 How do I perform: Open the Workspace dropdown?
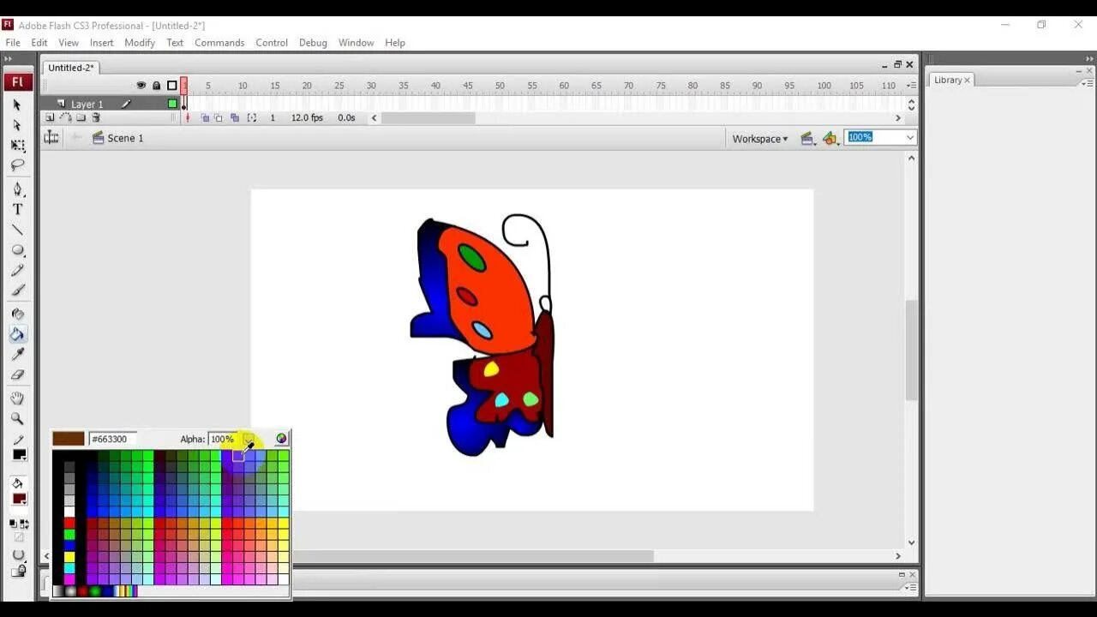click(x=760, y=138)
